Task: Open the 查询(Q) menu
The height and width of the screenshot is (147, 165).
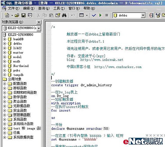Action: pos(44,8)
